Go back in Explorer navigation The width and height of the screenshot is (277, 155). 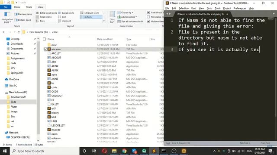(4, 32)
